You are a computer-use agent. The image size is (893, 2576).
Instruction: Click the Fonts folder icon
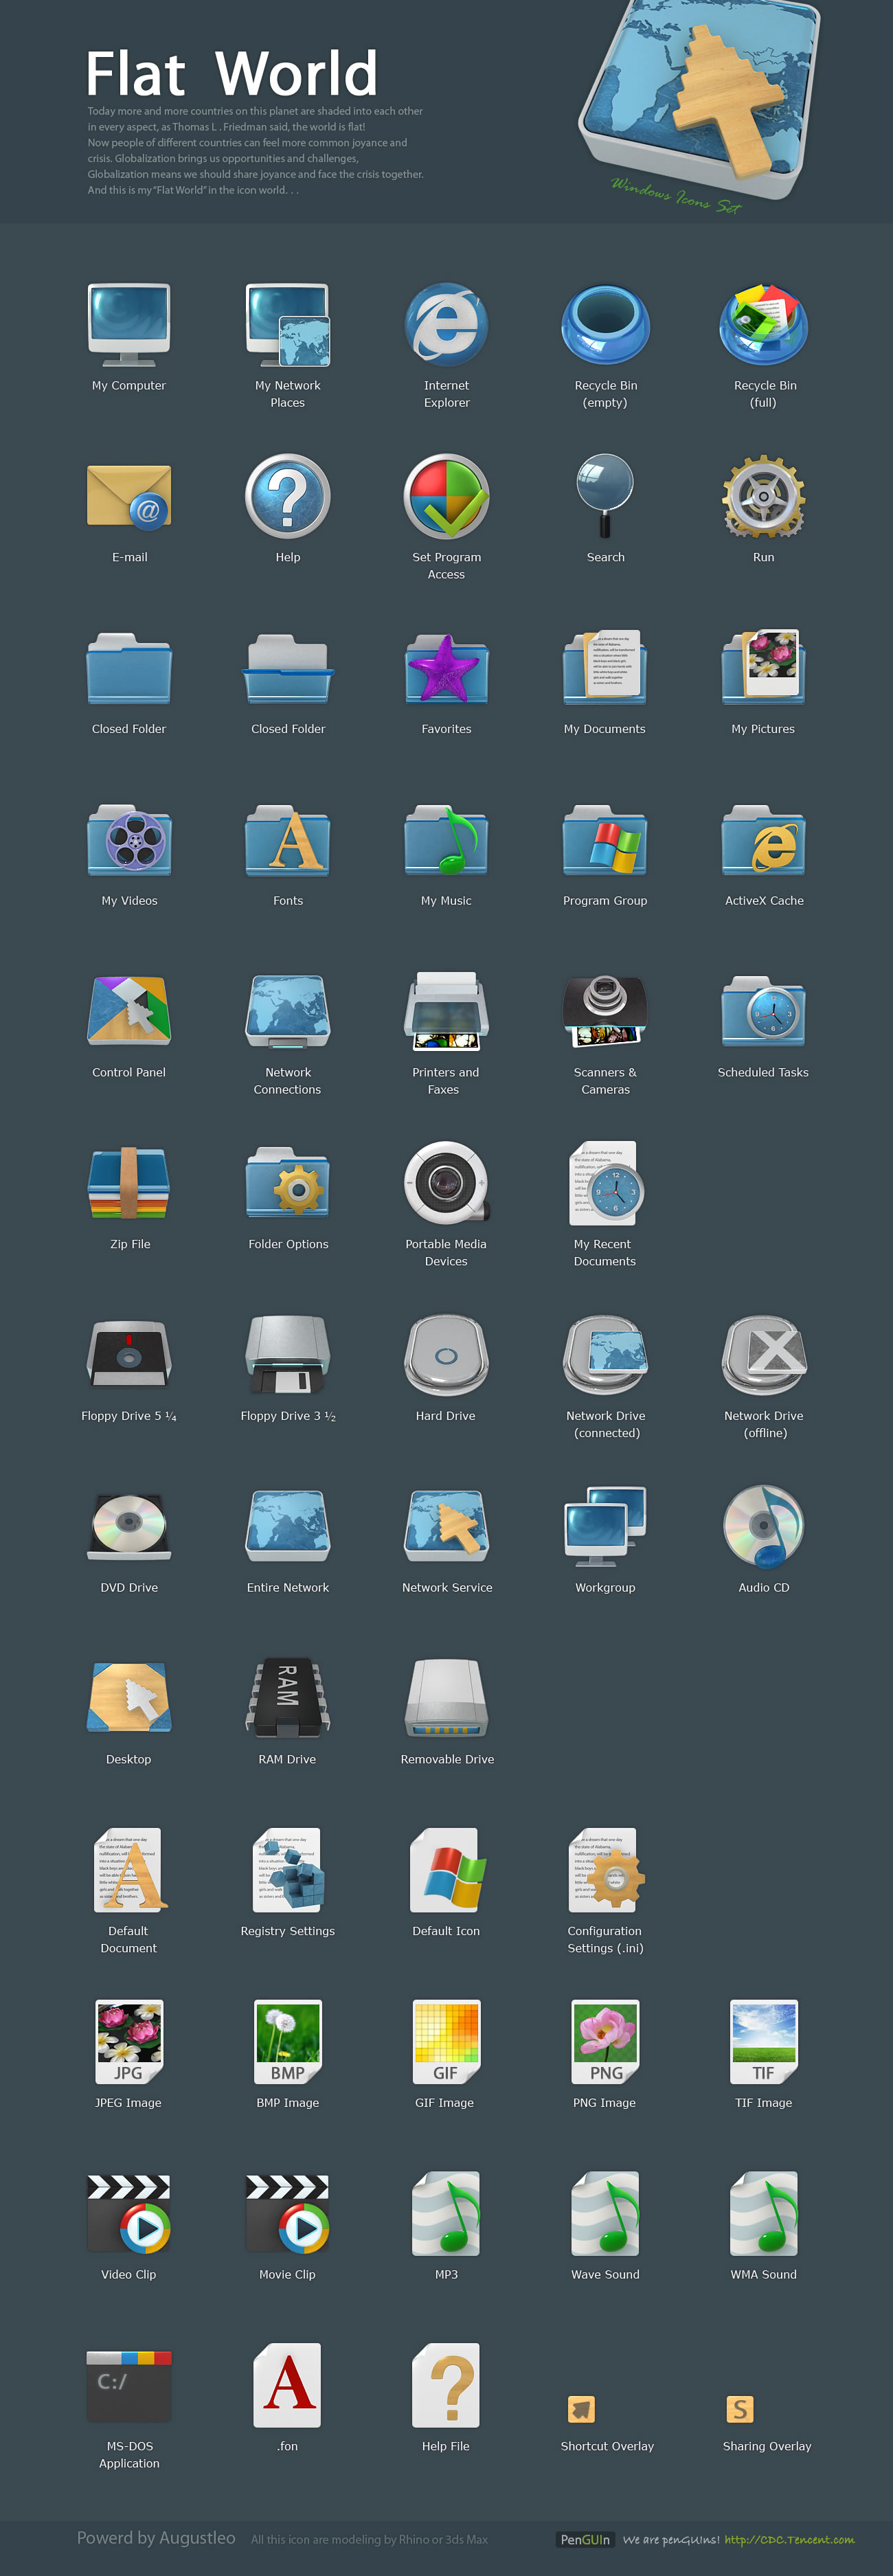(x=288, y=839)
